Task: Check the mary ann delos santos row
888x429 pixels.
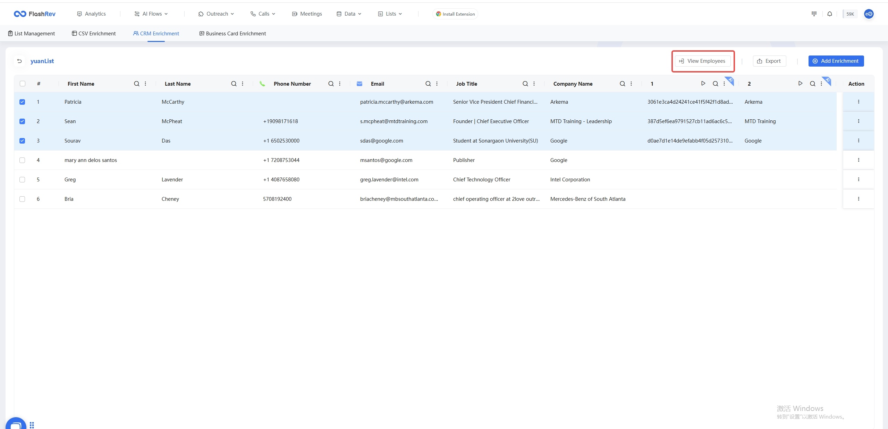Action: (x=22, y=160)
